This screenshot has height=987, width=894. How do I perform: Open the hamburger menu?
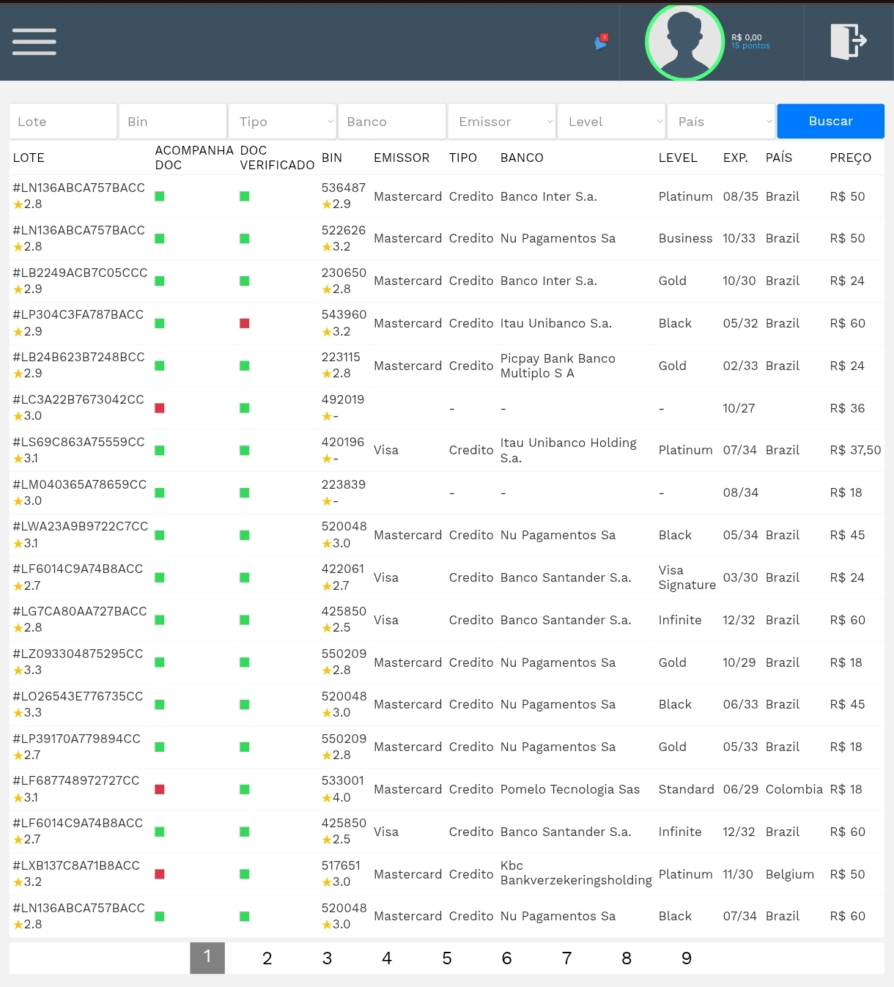34,42
